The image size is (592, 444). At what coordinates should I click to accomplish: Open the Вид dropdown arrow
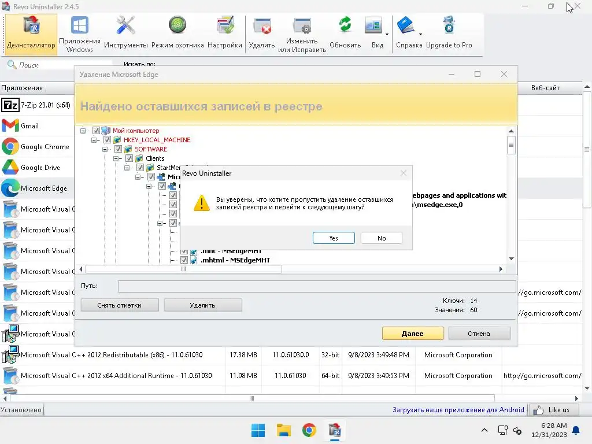(387, 34)
